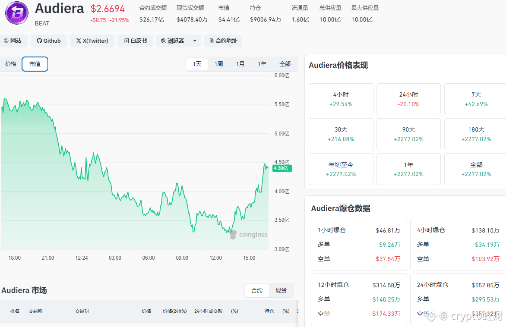Open the 浏览器 block explorer

173,41
